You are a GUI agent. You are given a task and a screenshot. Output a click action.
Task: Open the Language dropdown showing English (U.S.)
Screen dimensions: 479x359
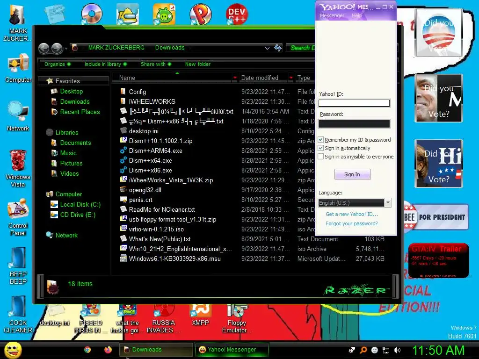355,203
